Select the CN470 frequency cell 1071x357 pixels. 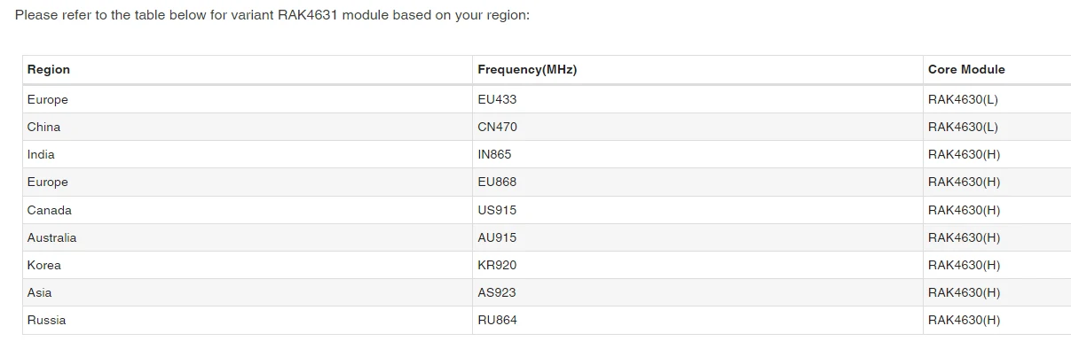click(x=497, y=127)
